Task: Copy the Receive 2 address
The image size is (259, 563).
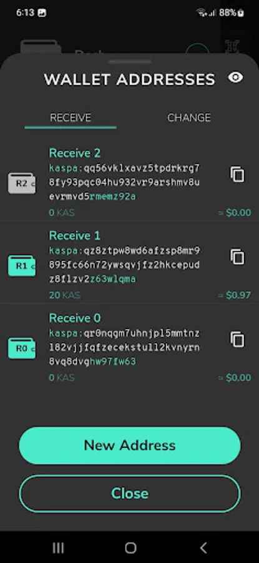Action: click(237, 174)
